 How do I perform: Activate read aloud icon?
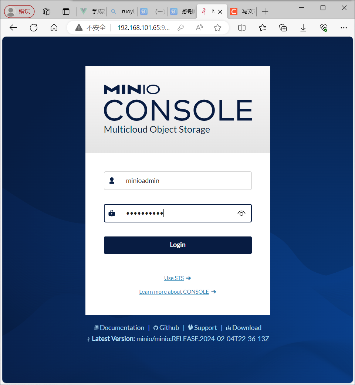pos(199,28)
